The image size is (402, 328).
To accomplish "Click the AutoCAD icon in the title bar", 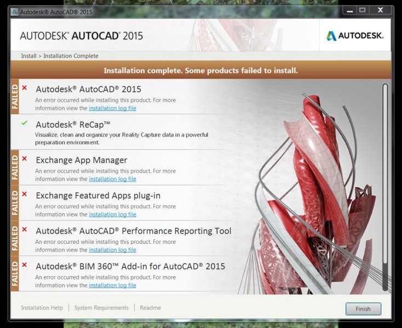I will pos(14,12).
